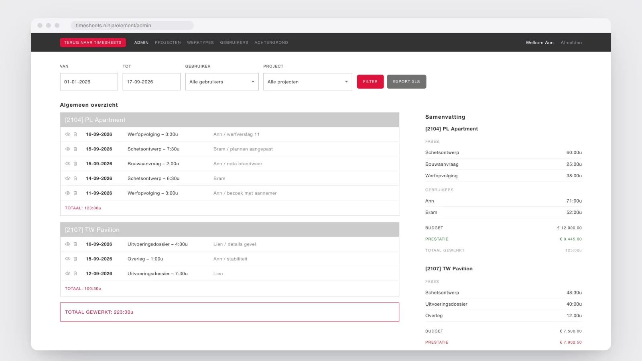Image resolution: width=642 pixels, height=361 pixels.
Task: Open the Projecten menu item
Action: coord(168,43)
